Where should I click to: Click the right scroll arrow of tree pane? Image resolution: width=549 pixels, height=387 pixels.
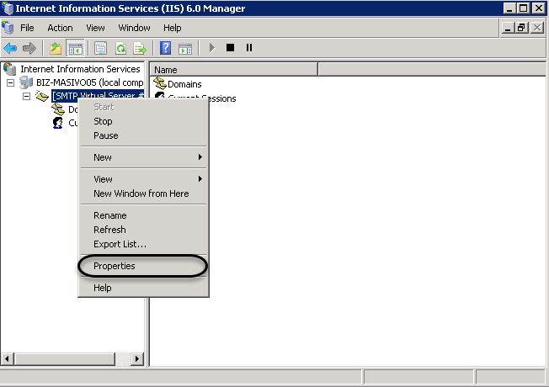[x=137, y=359]
